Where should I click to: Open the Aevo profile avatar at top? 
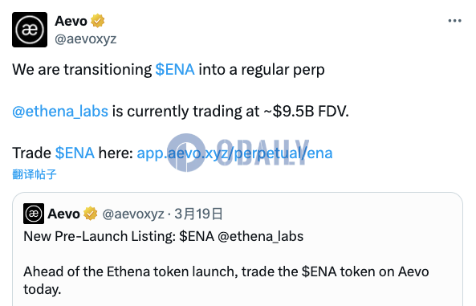coord(30,30)
